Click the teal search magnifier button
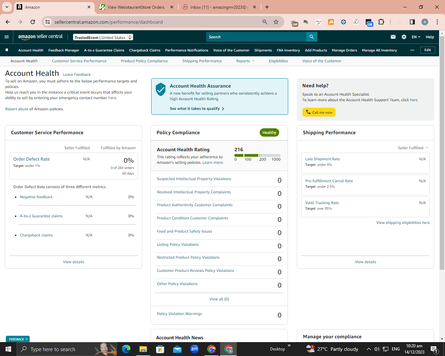Image resolution: width=445 pixels, height=356 pixels. click(x=312, y=37)
